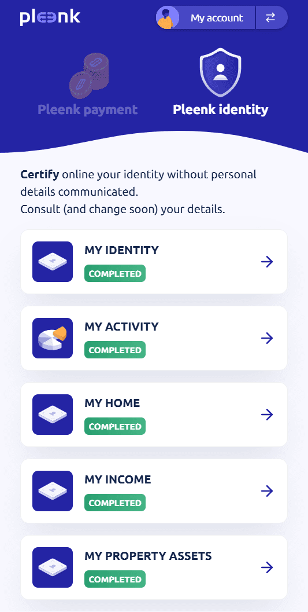The height and width of the screenshot is (612, 308).
Task: Click the user avatar picture
Action: pyautogui.click(x=168, y=17)
